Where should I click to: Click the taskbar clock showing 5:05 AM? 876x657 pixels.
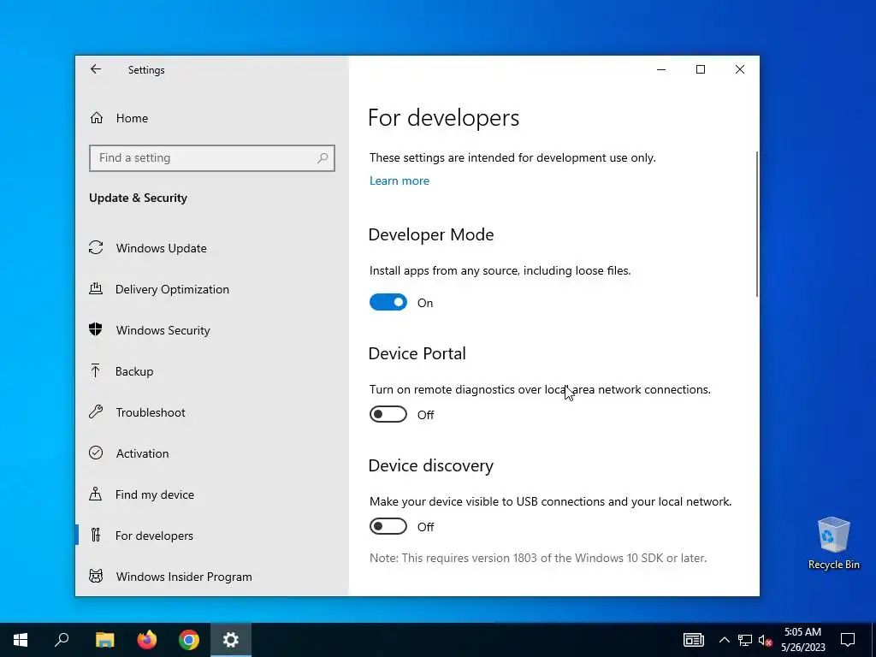pyautogui.click(x=802, y=640)
